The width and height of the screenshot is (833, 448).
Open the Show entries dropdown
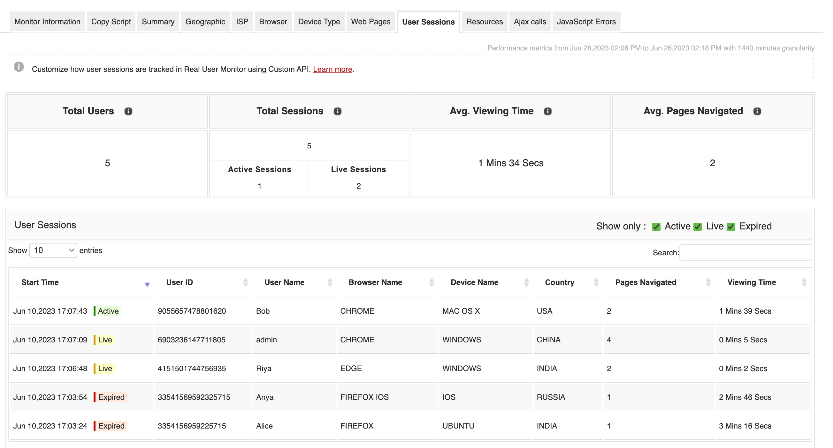click(x=53, y=250)
